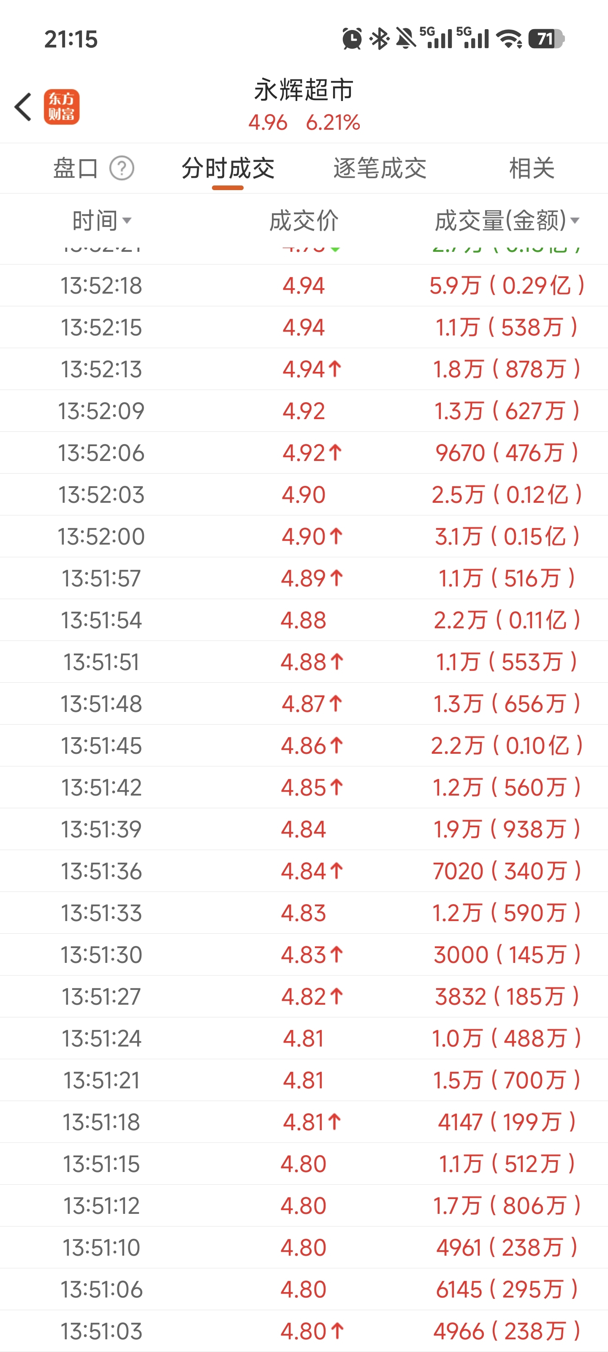Screen dimensions: 608x1352
Task: Tap the battery level indicator
Action: click(x=546, y=39)
